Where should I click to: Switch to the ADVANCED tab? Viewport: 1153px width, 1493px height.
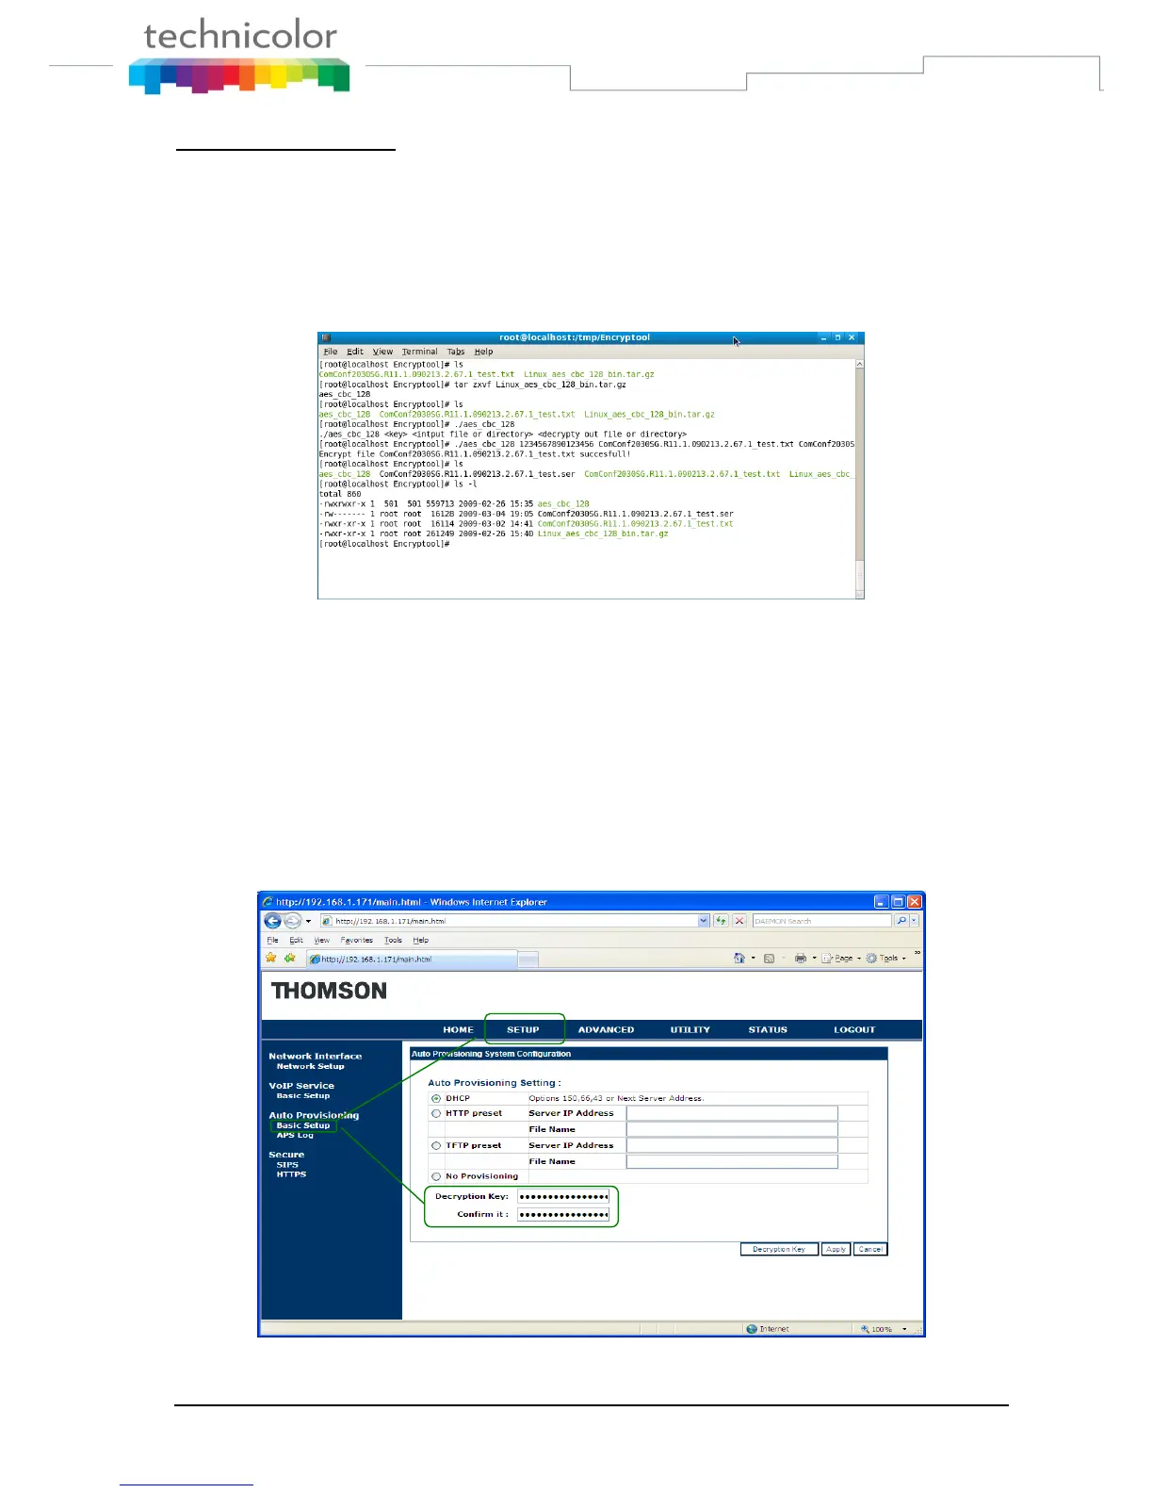tap(606, 1030)
